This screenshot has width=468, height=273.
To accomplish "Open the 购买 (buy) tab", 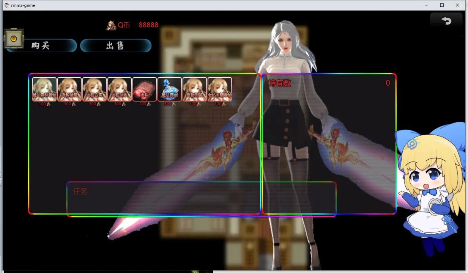I will point(41,46).
